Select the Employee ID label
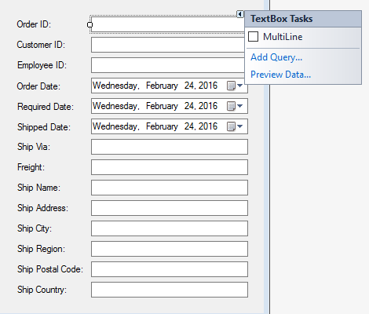This screenshot has height=314, width=369. pos(42,65)
